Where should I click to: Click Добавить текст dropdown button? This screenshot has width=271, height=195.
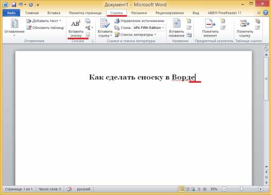pos(44,21)
